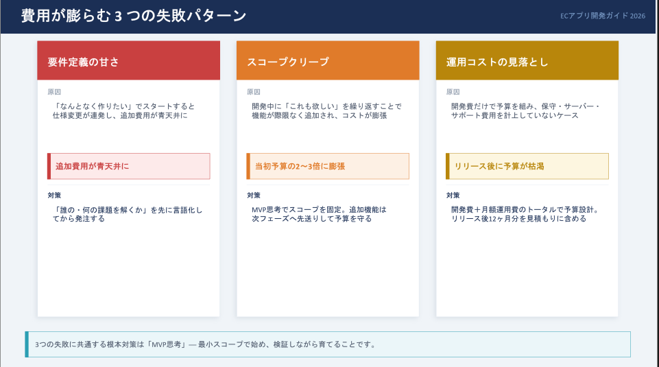Select the bottom callout about 「MVP思考」
The width and height of the screenshot is (659, 367).
click(x=327, y=344)
